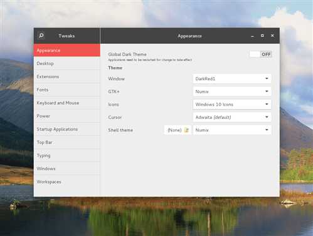313x236 pixels.
Task: Open Startup Applications section
Action: [x=67, y=129]
